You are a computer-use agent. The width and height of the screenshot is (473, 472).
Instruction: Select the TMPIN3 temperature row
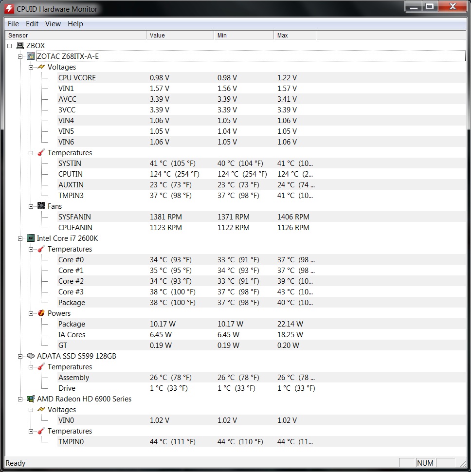tap(261, 196)
